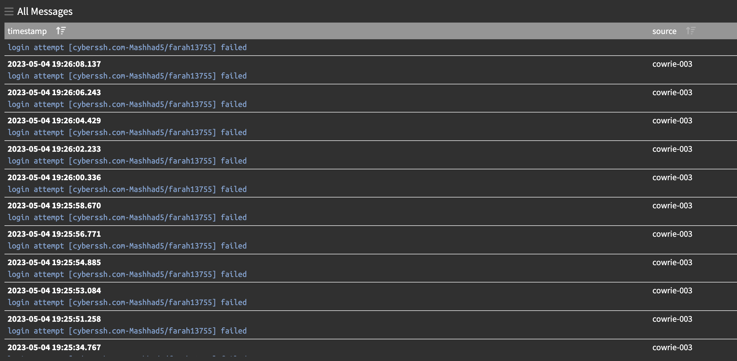Click message text under 19:25:51.258 entry

click(127, 331)
